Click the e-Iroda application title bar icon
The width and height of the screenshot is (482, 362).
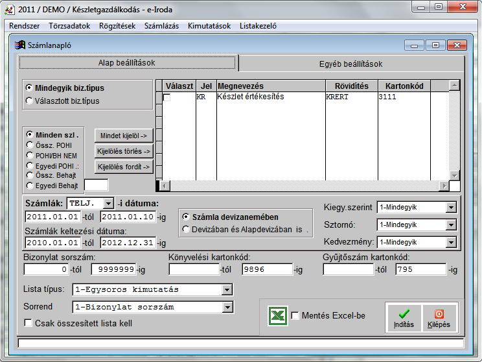[x=10, y=8]
